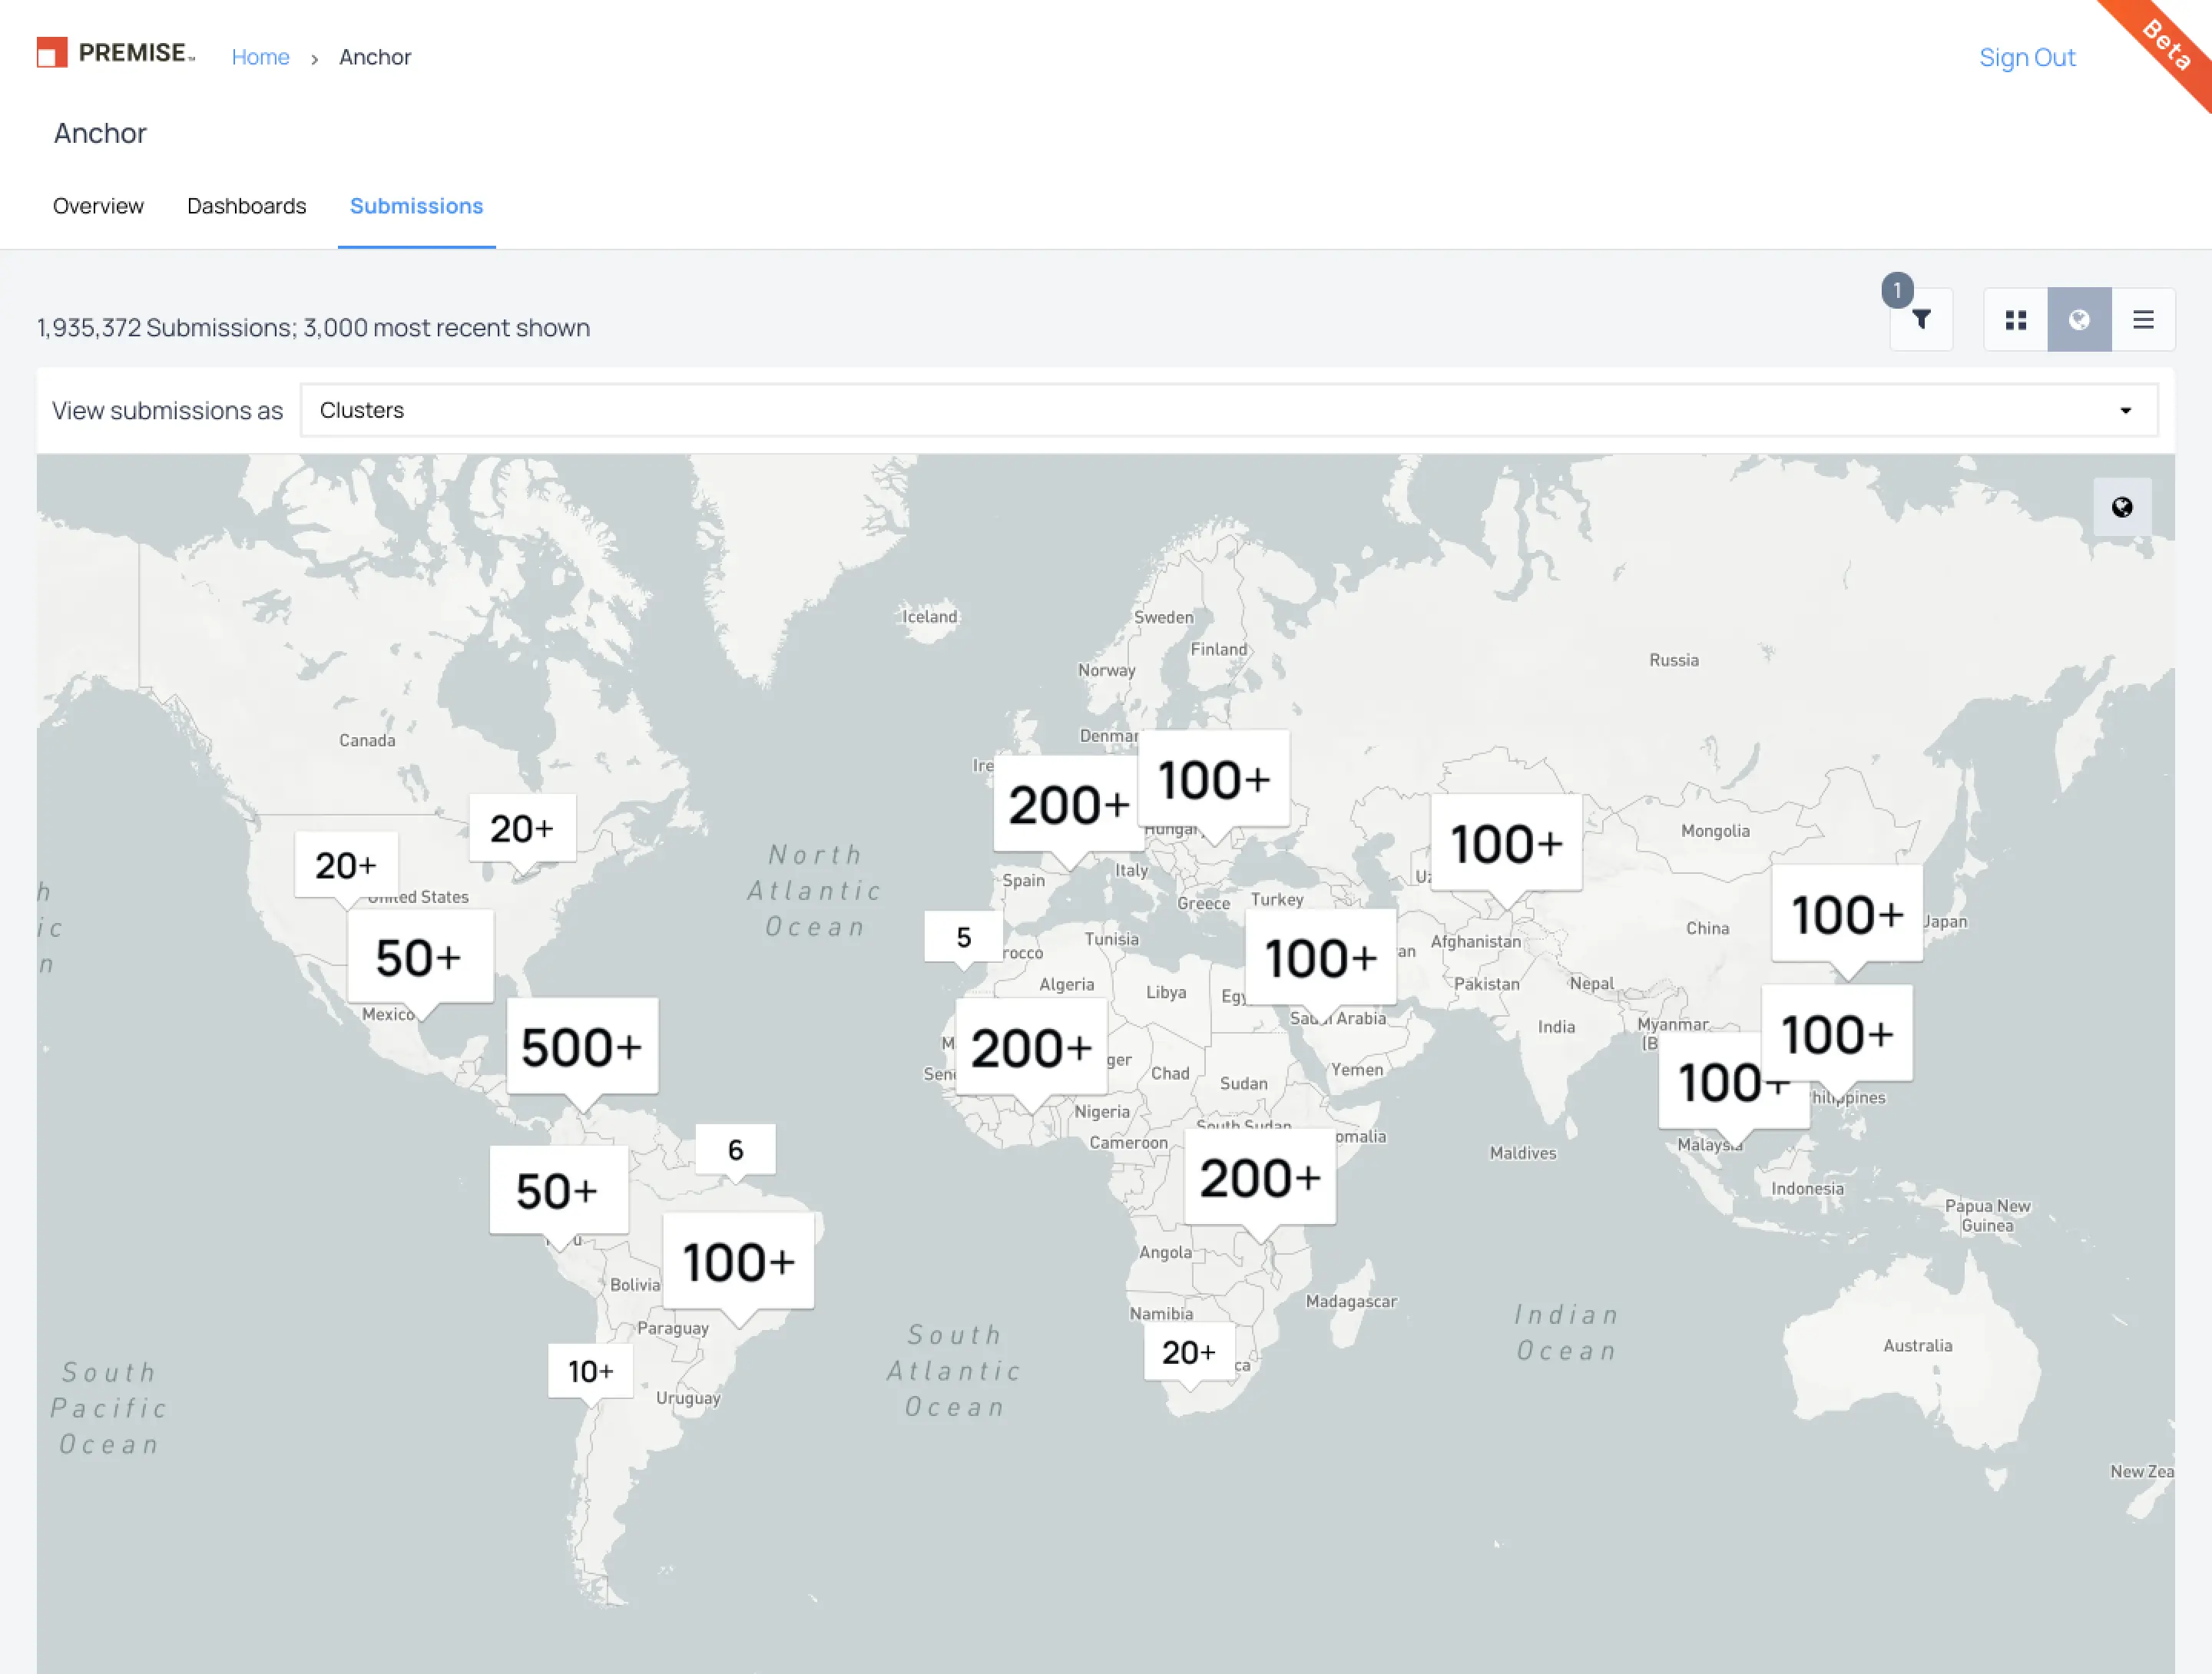Click the Premise logo icon
The width and height of the screenshot is (2212, 1674).
point(52,51)
